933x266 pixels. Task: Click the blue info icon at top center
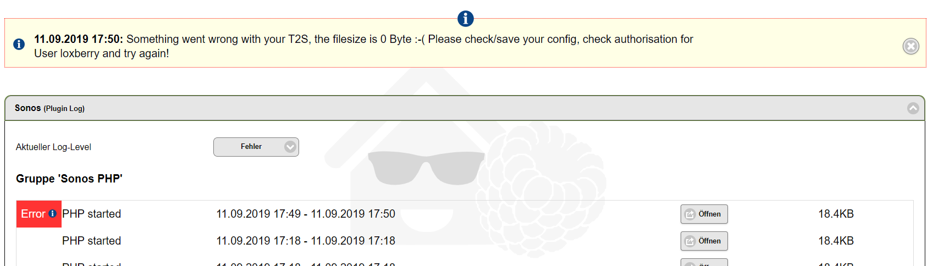point(465,19)
